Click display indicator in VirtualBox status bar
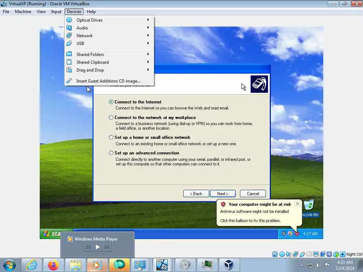This screenshot has height=272, width=363. pos(315,254)
